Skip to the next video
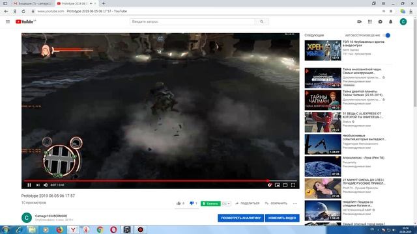Viewport: 417px width, 234px height. (38, 185)
